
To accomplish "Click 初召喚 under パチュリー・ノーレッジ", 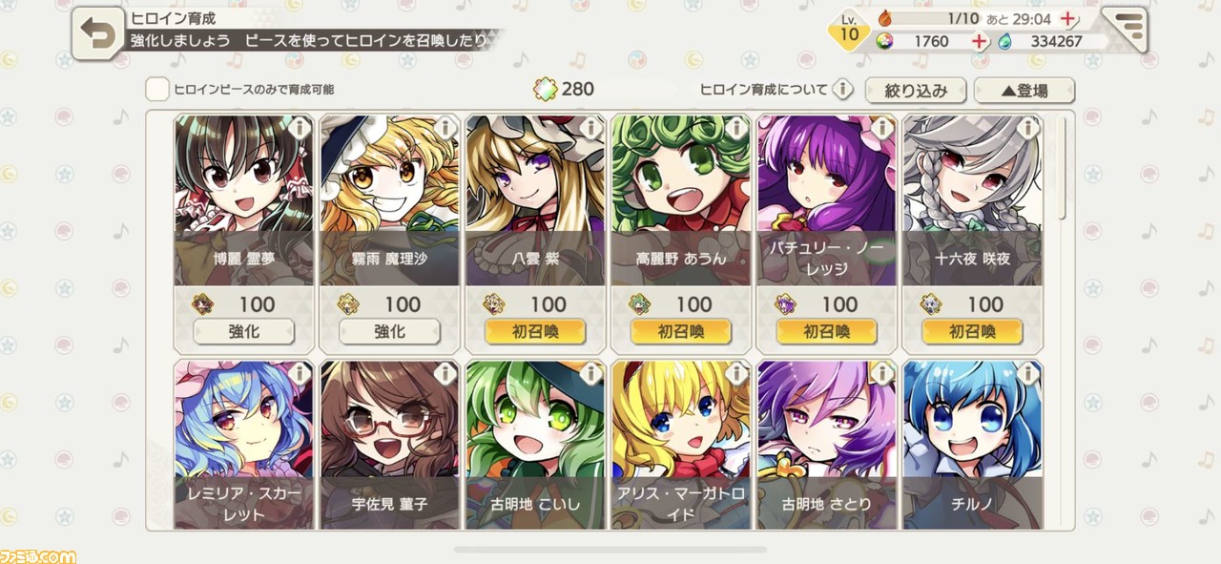I will coord(827,332).
